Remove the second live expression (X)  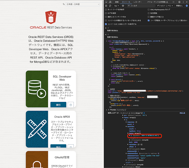[106, 34]
